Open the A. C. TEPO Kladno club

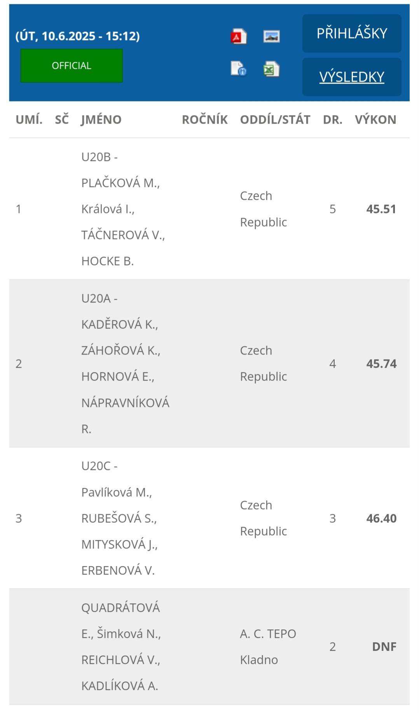pyautogui.click(x=268, y=647)
